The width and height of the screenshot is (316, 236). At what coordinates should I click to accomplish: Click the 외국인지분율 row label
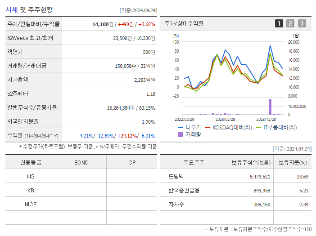tap(23, 121)
